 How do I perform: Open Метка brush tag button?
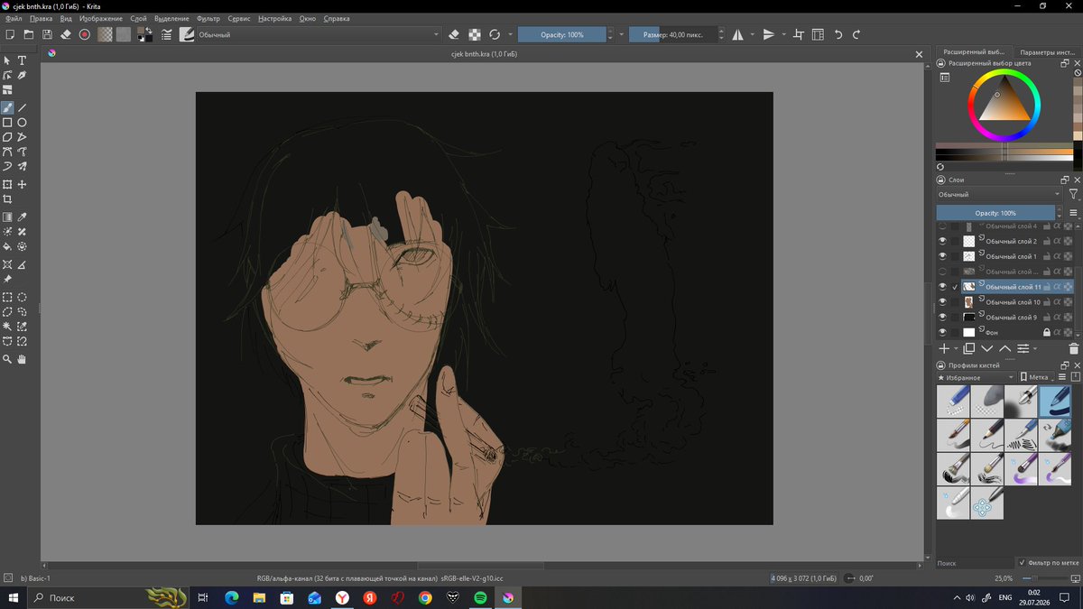1037,377
